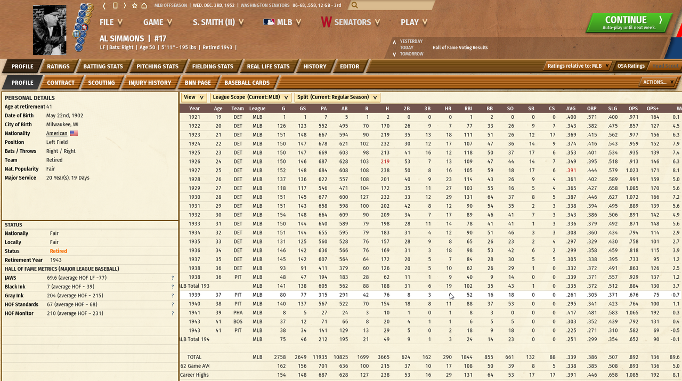
Task: Switch to the PITCHING STATS tab
Action: pyautogui.click(x=157, y=67)
